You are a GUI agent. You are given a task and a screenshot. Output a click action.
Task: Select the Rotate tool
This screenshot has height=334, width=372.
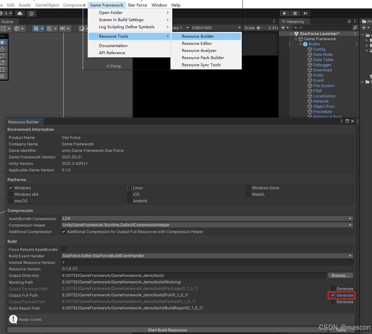[x=3, y=56]
